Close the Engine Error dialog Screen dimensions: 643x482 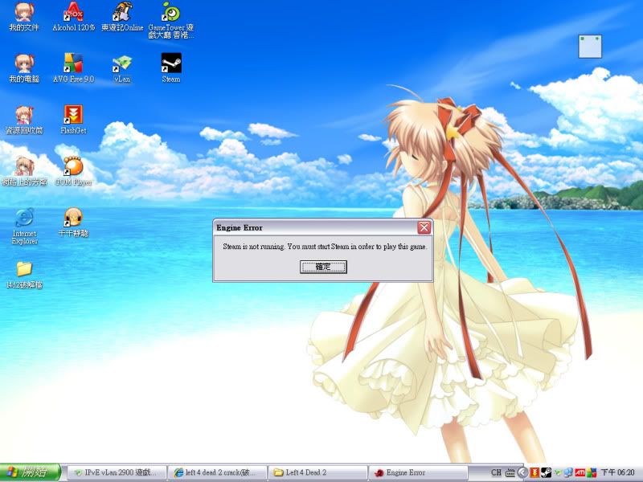(x=424, y=227)
